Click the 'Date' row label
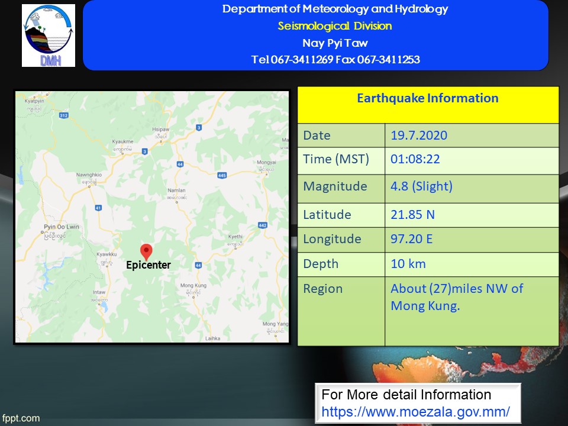This screenshot has width=568, height=426. (317, 135)
